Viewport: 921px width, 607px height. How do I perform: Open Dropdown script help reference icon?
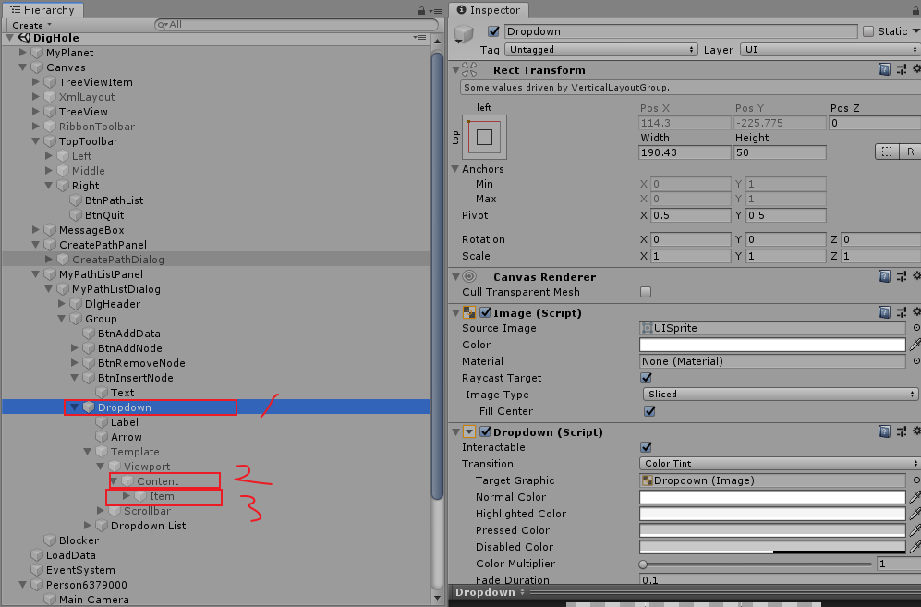pos(884,431)
